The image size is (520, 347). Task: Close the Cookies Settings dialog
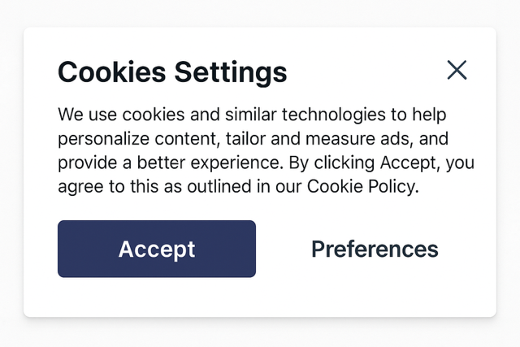pyautogui.click(x=457, y=70)
